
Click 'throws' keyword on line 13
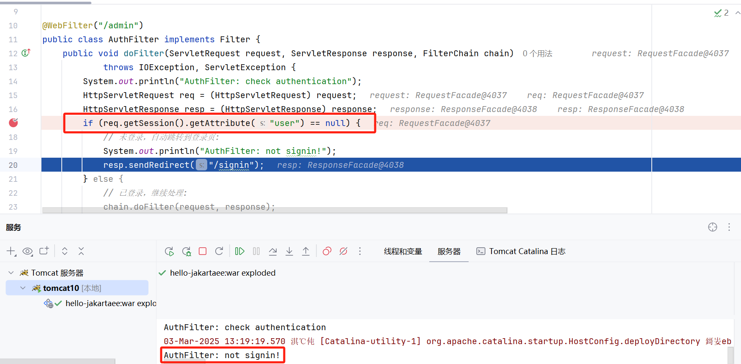point(118,67)
